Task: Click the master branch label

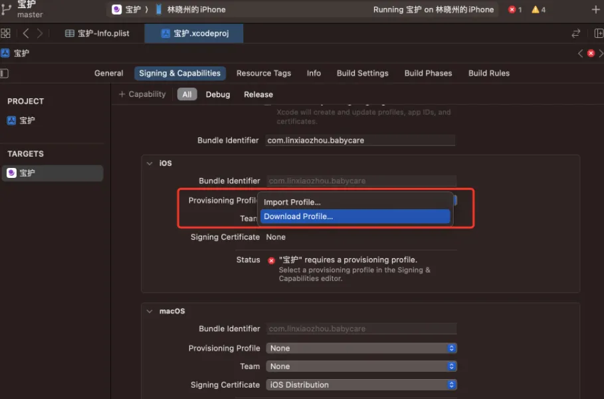Action: coord(30,15)
